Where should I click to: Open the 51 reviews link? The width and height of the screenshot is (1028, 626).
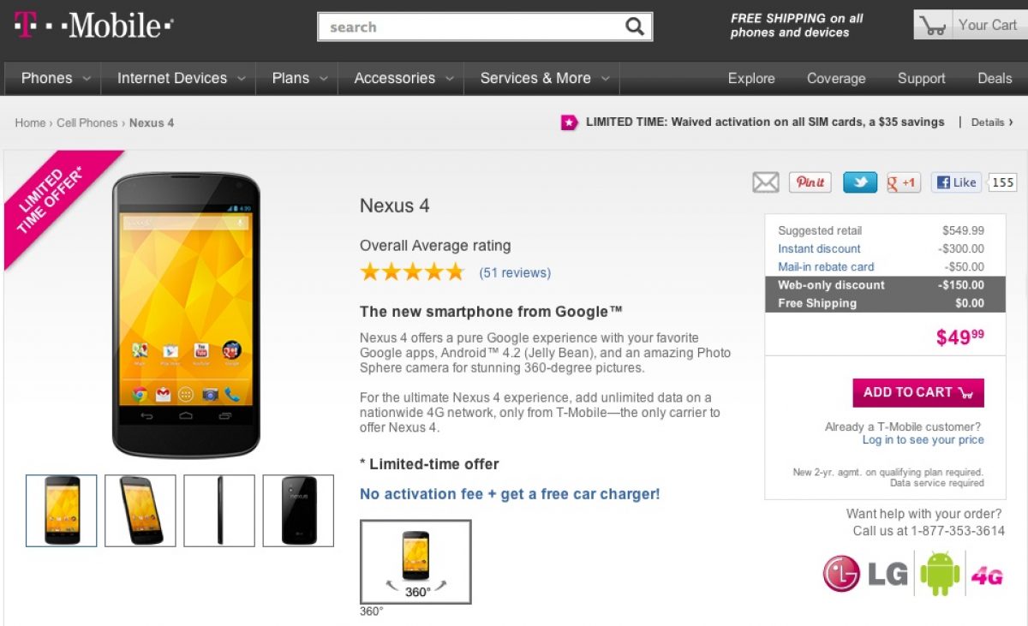(515, 273)
